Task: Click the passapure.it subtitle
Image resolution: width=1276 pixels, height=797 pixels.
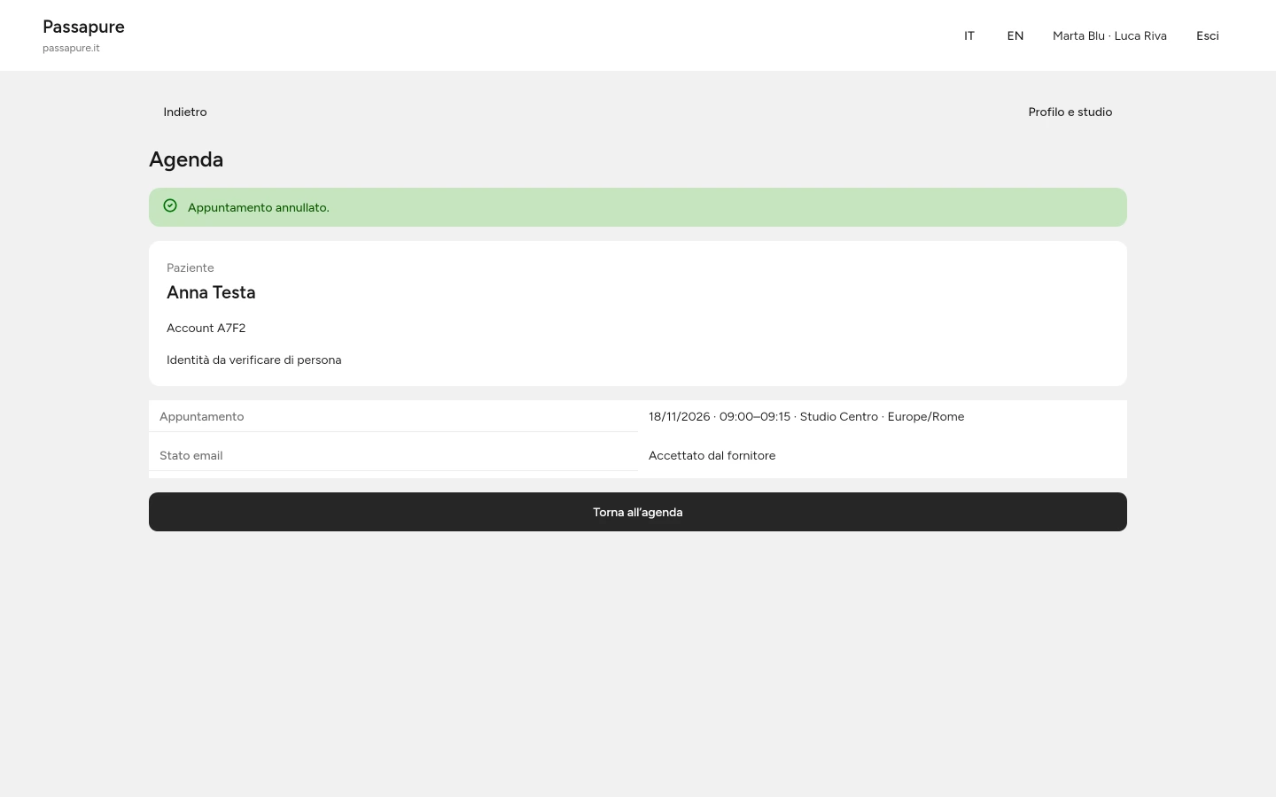Action: tap(71, 48)
